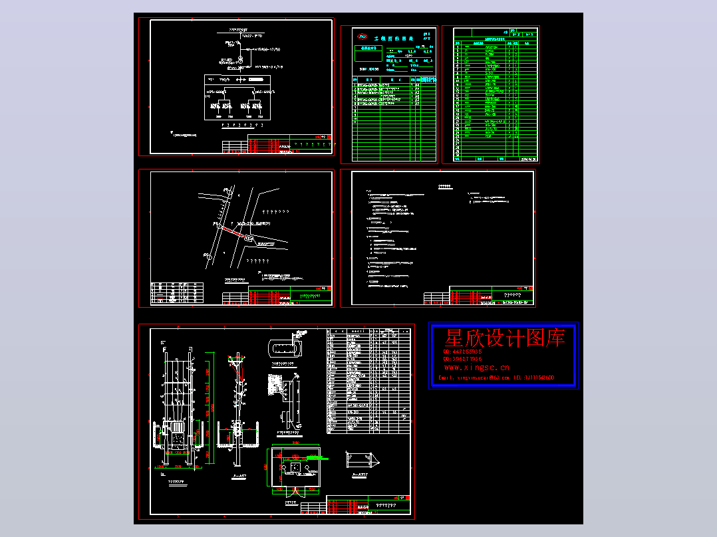Click the QQ:396271936 text line
This screenshot has width=717, height=537.
[462, 360]
